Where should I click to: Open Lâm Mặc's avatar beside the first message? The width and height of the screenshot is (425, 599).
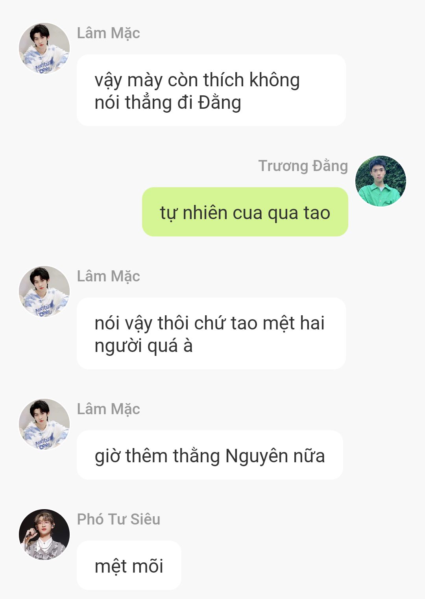pos(44,48)
